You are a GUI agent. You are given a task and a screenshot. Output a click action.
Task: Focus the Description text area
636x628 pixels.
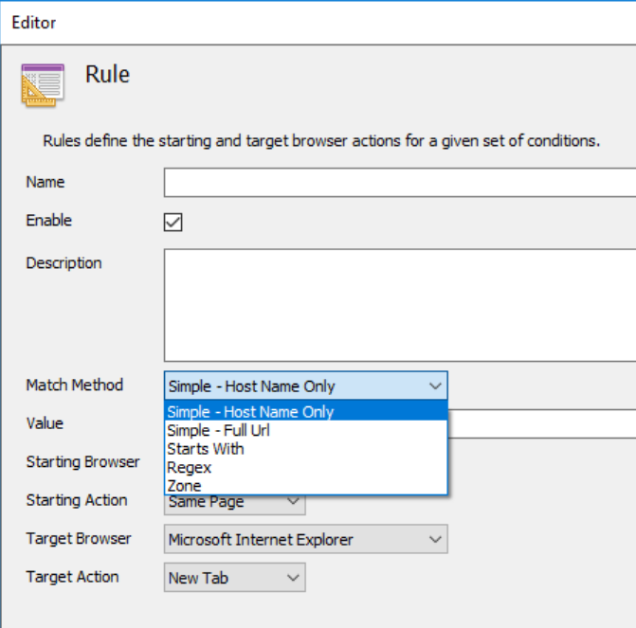(398, 304)
